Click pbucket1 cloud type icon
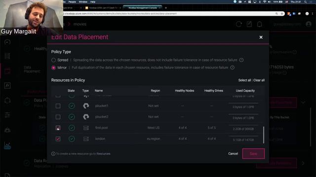The image size is (316, 177). coord(86,106)
